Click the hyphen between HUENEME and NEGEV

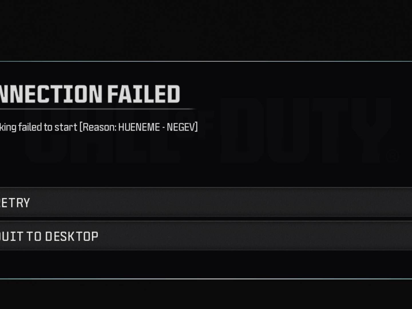coord(163,127)
